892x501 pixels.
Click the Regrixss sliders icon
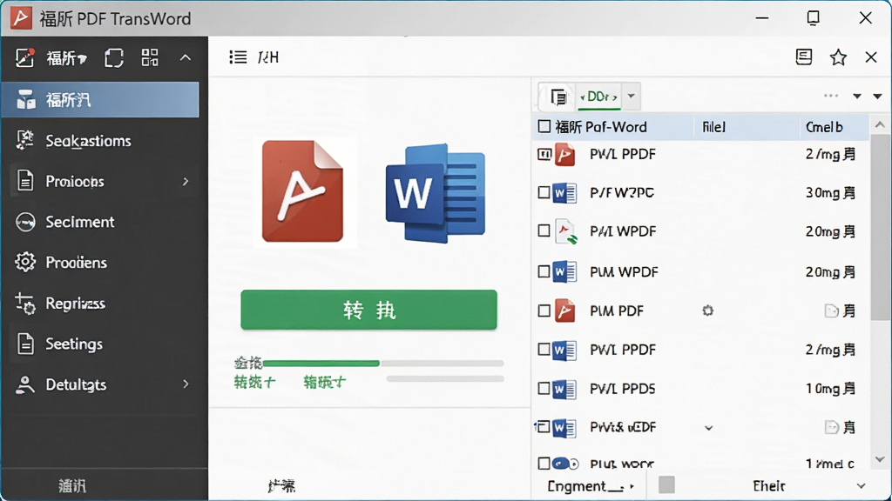click(x=25, y=304)
